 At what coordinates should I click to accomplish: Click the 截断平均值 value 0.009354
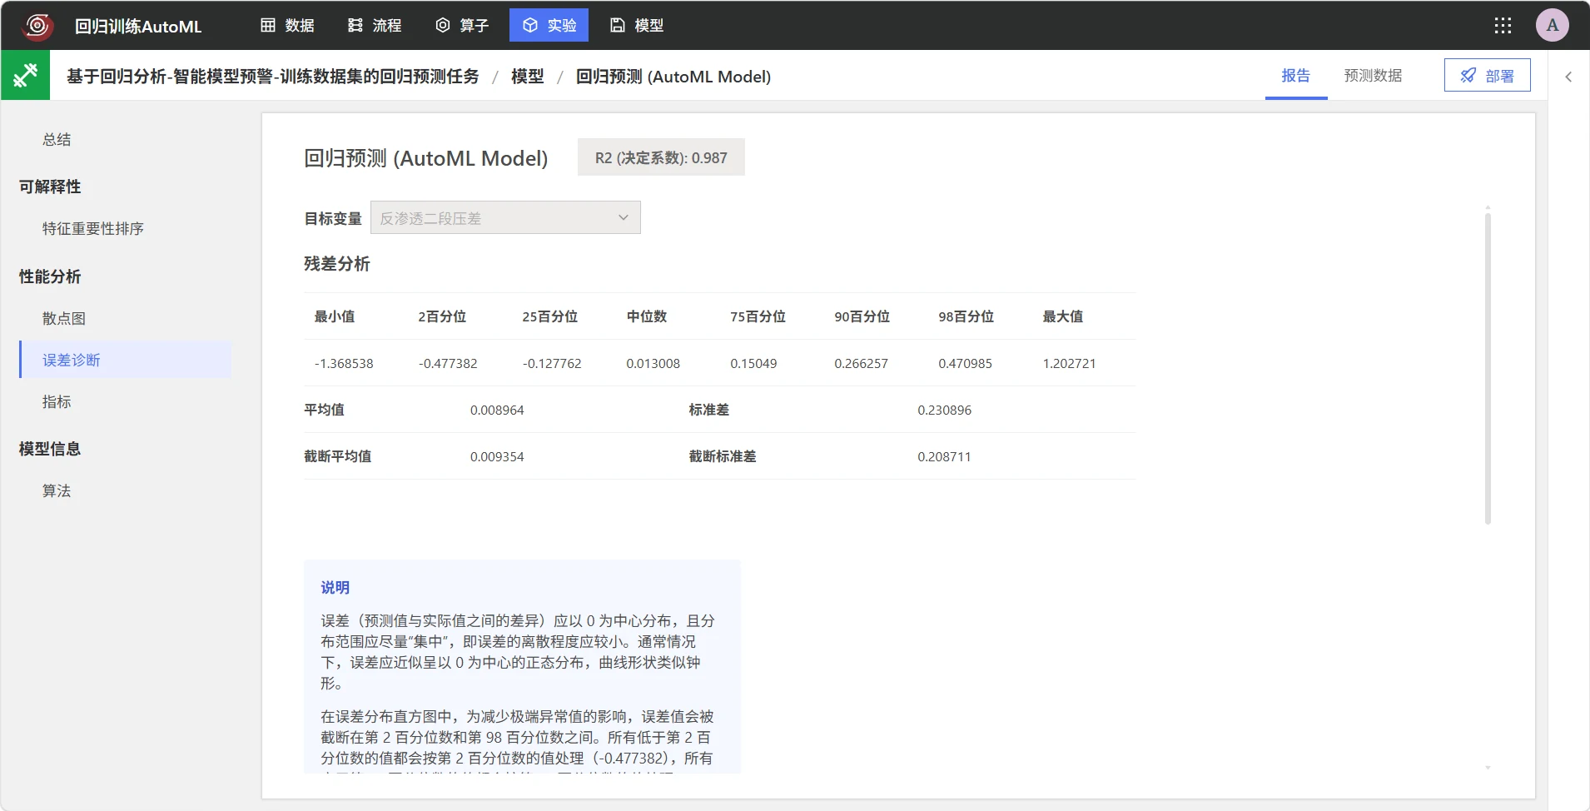point(497,456)
